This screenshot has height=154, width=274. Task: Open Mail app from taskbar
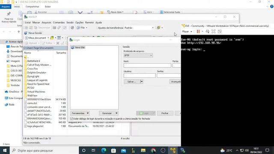(x=123, y=150)
